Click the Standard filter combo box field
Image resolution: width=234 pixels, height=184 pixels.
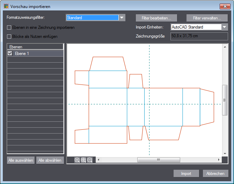click(x=92, y=18)
